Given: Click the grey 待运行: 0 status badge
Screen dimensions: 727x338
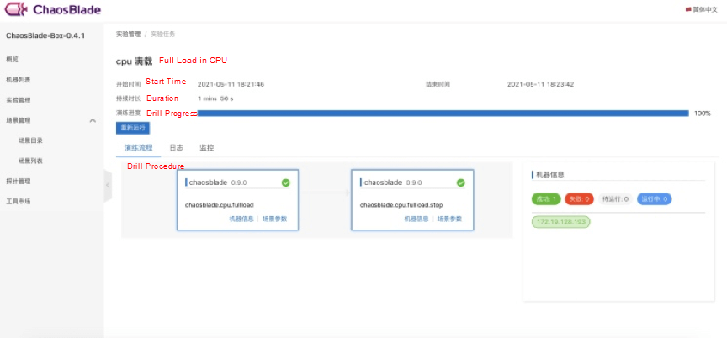Looking at the screenshot, I should pyautogui.click(x=614, y=199).
